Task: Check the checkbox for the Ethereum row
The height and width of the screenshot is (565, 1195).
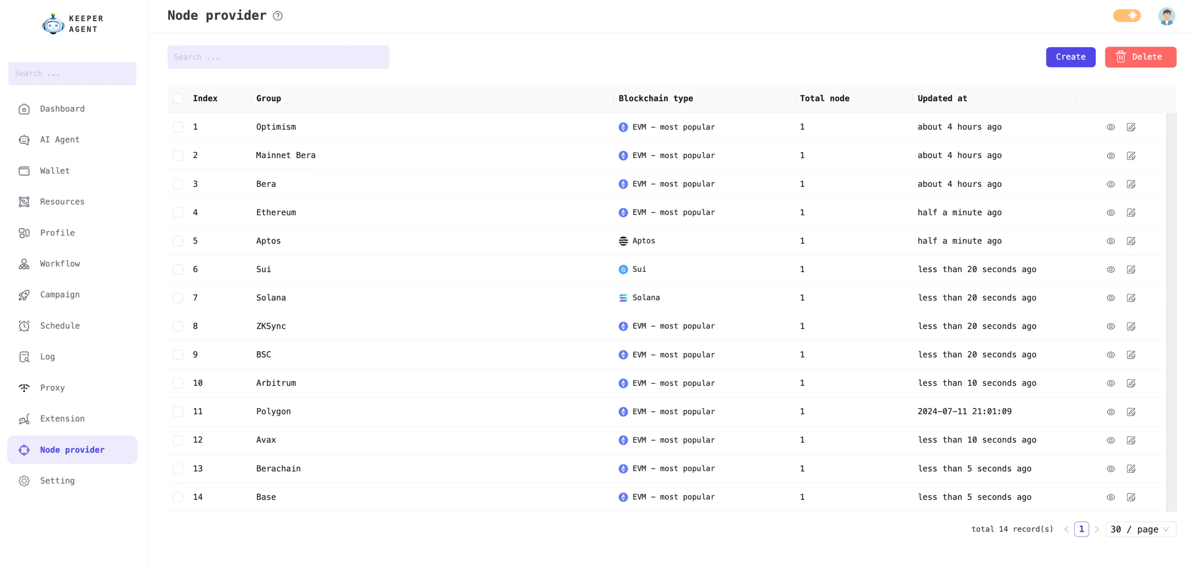Action: 178,213
